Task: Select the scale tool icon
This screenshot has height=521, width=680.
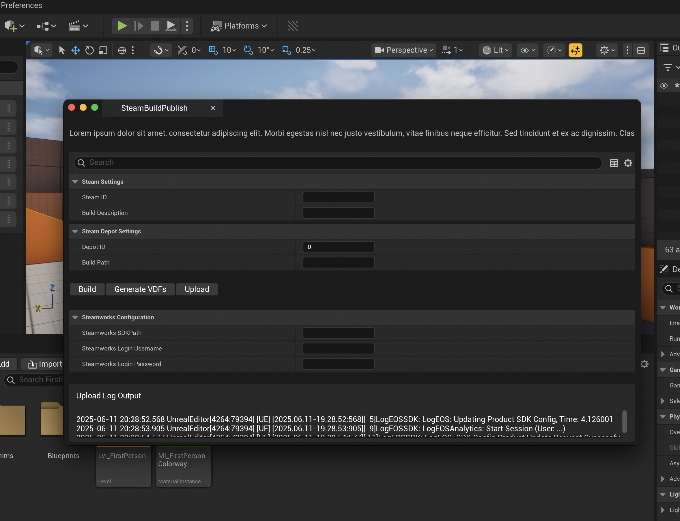Action: click(x=103, y=50)
